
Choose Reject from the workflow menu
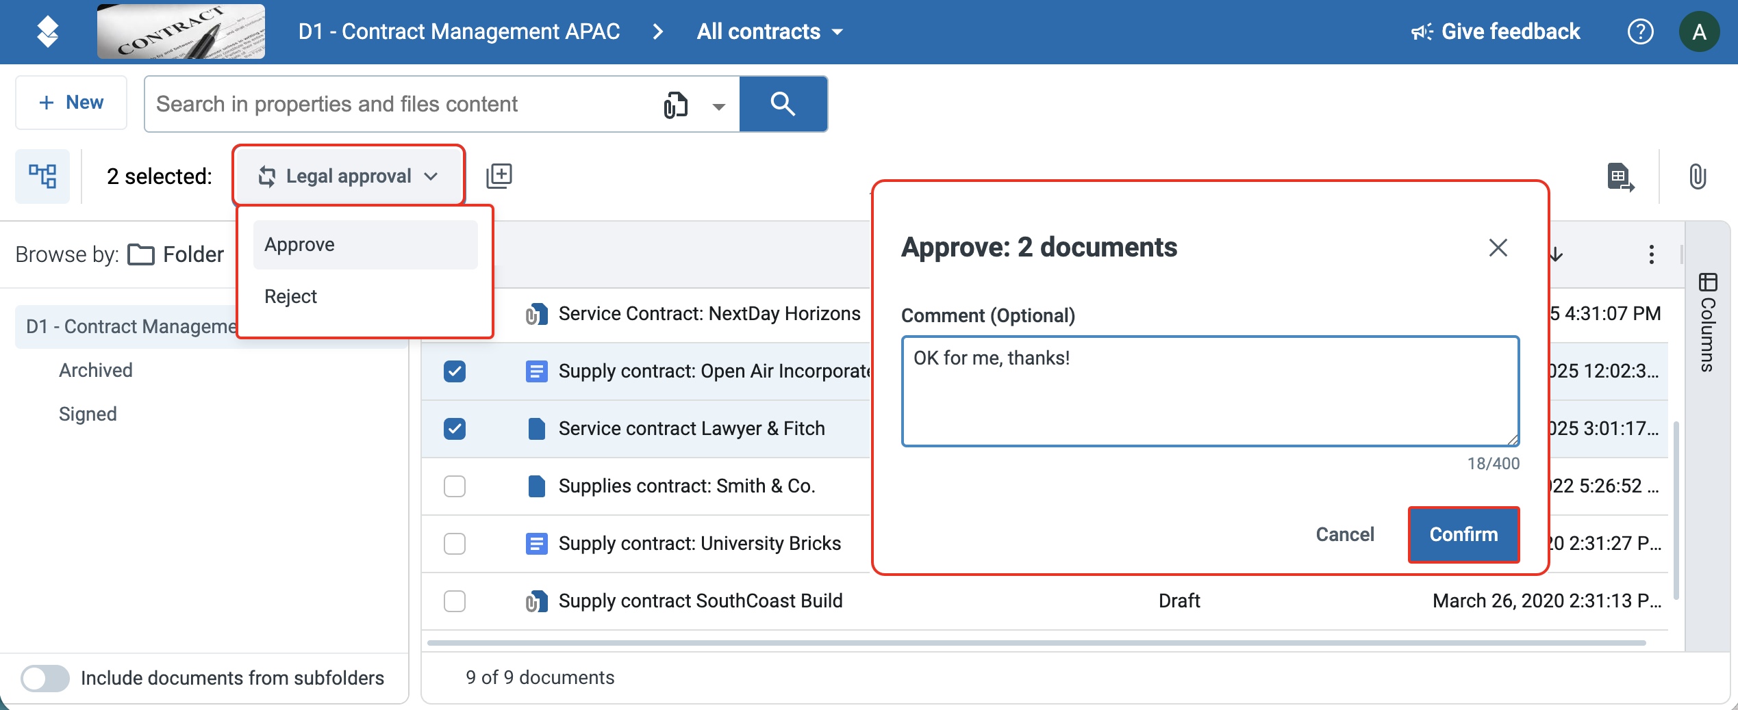click(365, 297)
